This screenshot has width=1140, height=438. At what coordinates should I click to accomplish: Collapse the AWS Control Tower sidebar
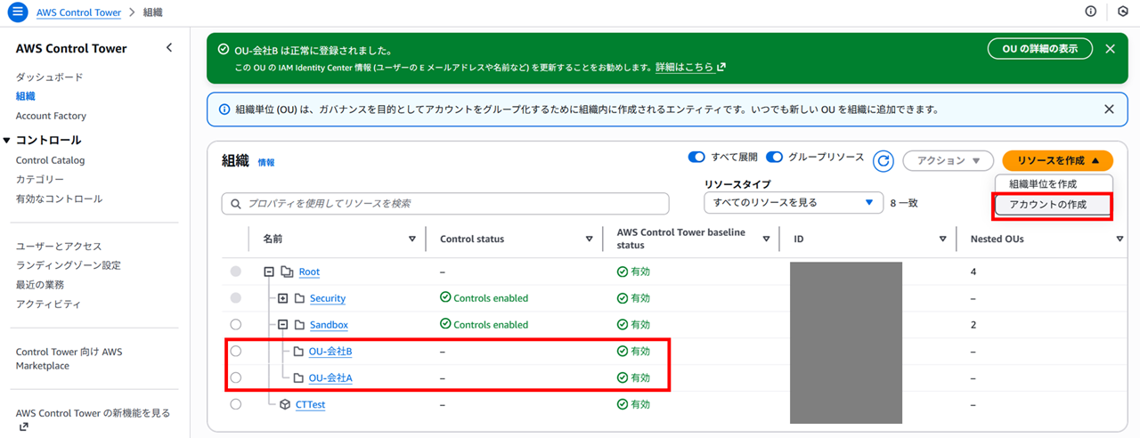pyautogui.click(x=169, y=48)
